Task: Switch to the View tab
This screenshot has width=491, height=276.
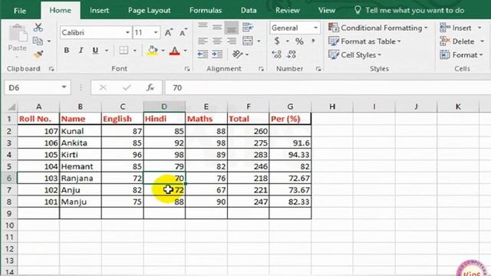Action: click(x=327, y=10)
